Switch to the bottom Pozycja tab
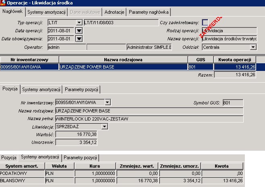The image size is (265, 187). click(9, 158)
